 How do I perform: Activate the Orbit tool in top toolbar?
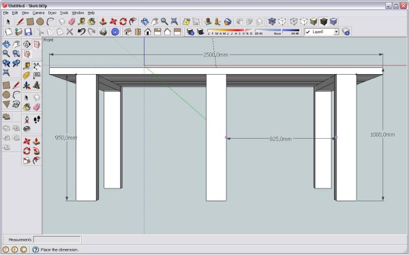pyautogui.click(x=145, y=22)
